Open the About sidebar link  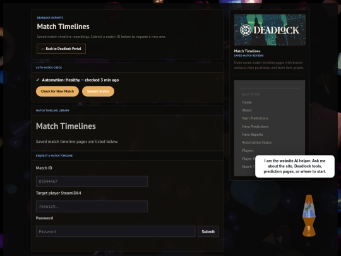pyautogui.click(x=247, y=110)
